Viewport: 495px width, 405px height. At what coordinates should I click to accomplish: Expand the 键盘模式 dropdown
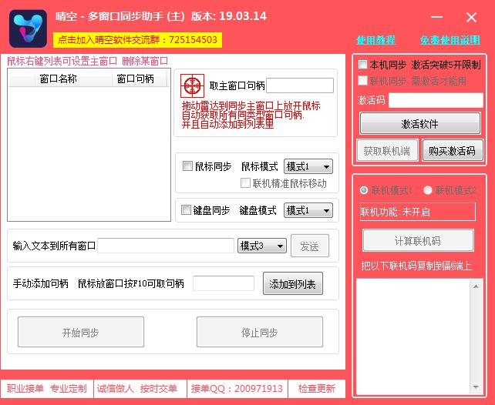(308, 210)
